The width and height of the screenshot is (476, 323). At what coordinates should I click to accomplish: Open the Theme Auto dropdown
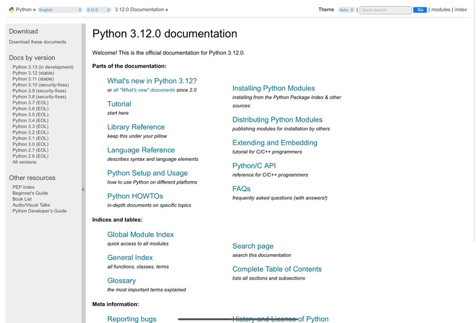[346, 10]
